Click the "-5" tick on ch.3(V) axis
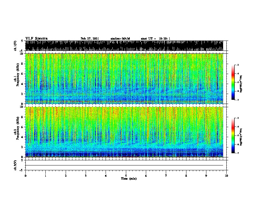Image resolution: width=255 pixels, height=197 pixels. [22, 170]
